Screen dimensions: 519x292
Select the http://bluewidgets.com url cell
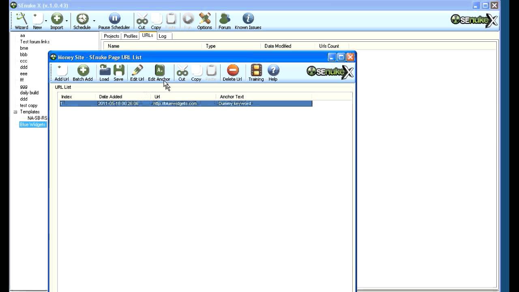click(175, 103)
